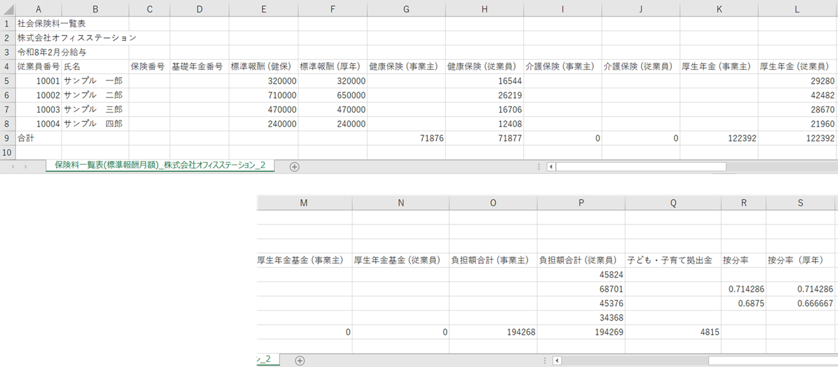Click next sheet navigation arrow
The width and height of the screenshot is (838, 367).
click(x=26, y=166)
